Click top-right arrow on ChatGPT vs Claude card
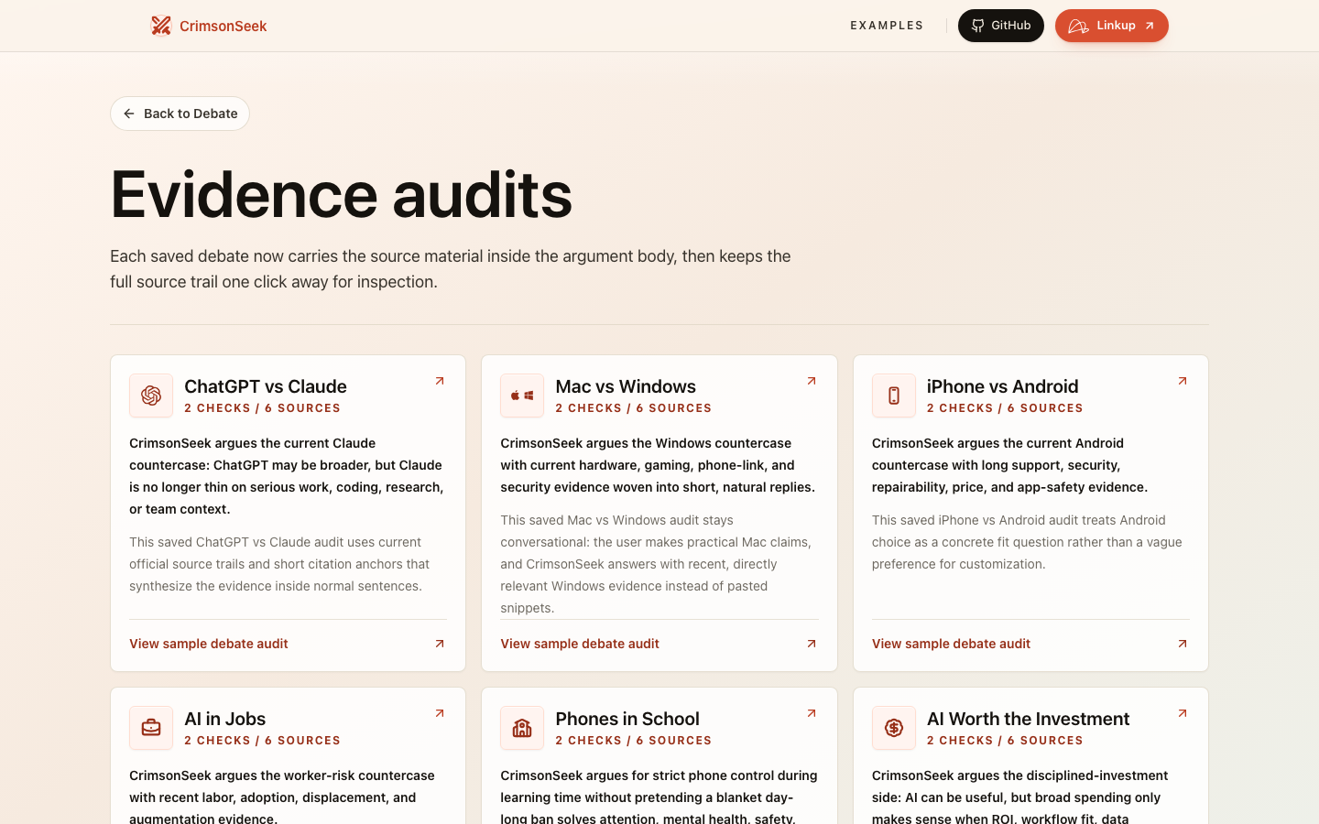The height and width of the screenshot is (824, 1319). (x=440, y=381)
